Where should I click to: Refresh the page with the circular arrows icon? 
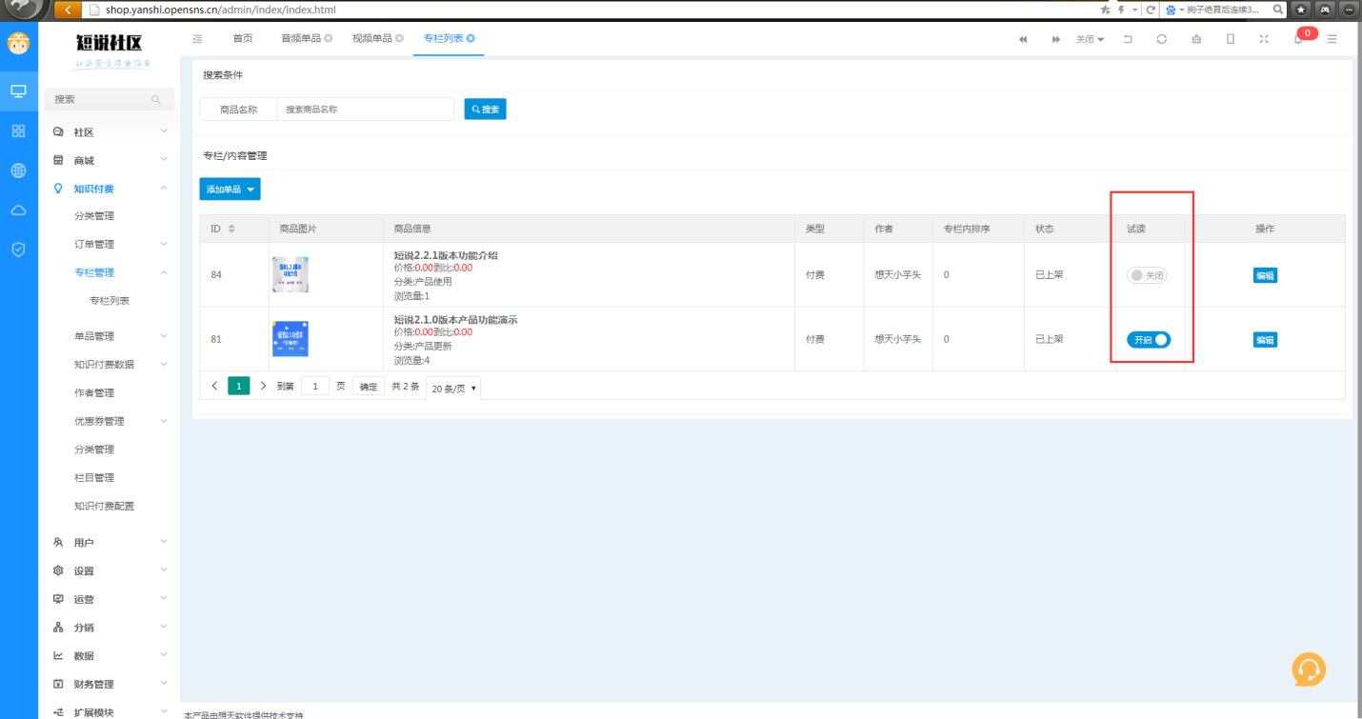click(x=1161, y=39)
